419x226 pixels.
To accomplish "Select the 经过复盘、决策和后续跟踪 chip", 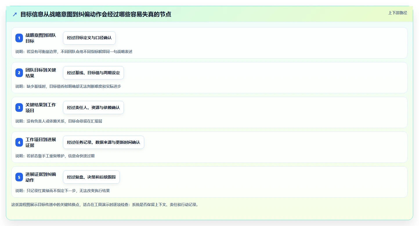I will tap(91, 177).
